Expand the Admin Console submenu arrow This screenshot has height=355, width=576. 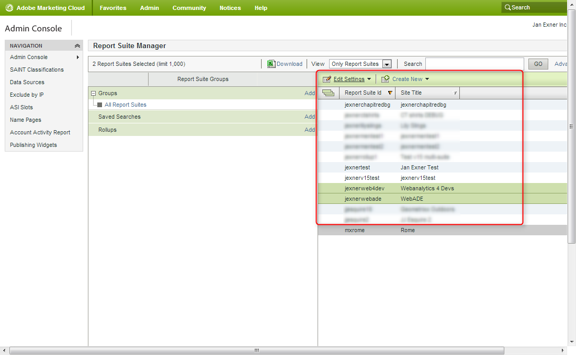pos(78,58)
